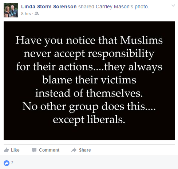
Task: Open the shared photo link
Action: point(141,7)
